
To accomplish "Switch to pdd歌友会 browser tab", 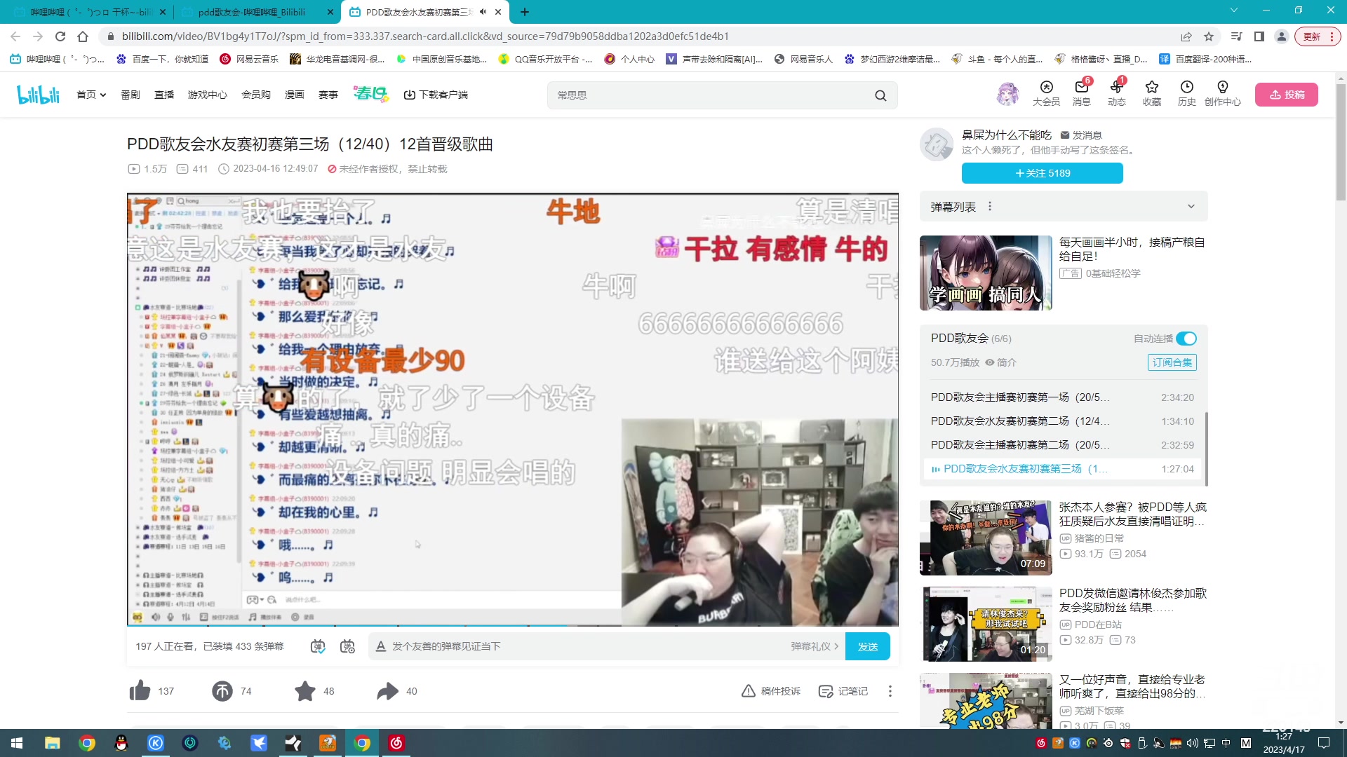I will [256, 12].
